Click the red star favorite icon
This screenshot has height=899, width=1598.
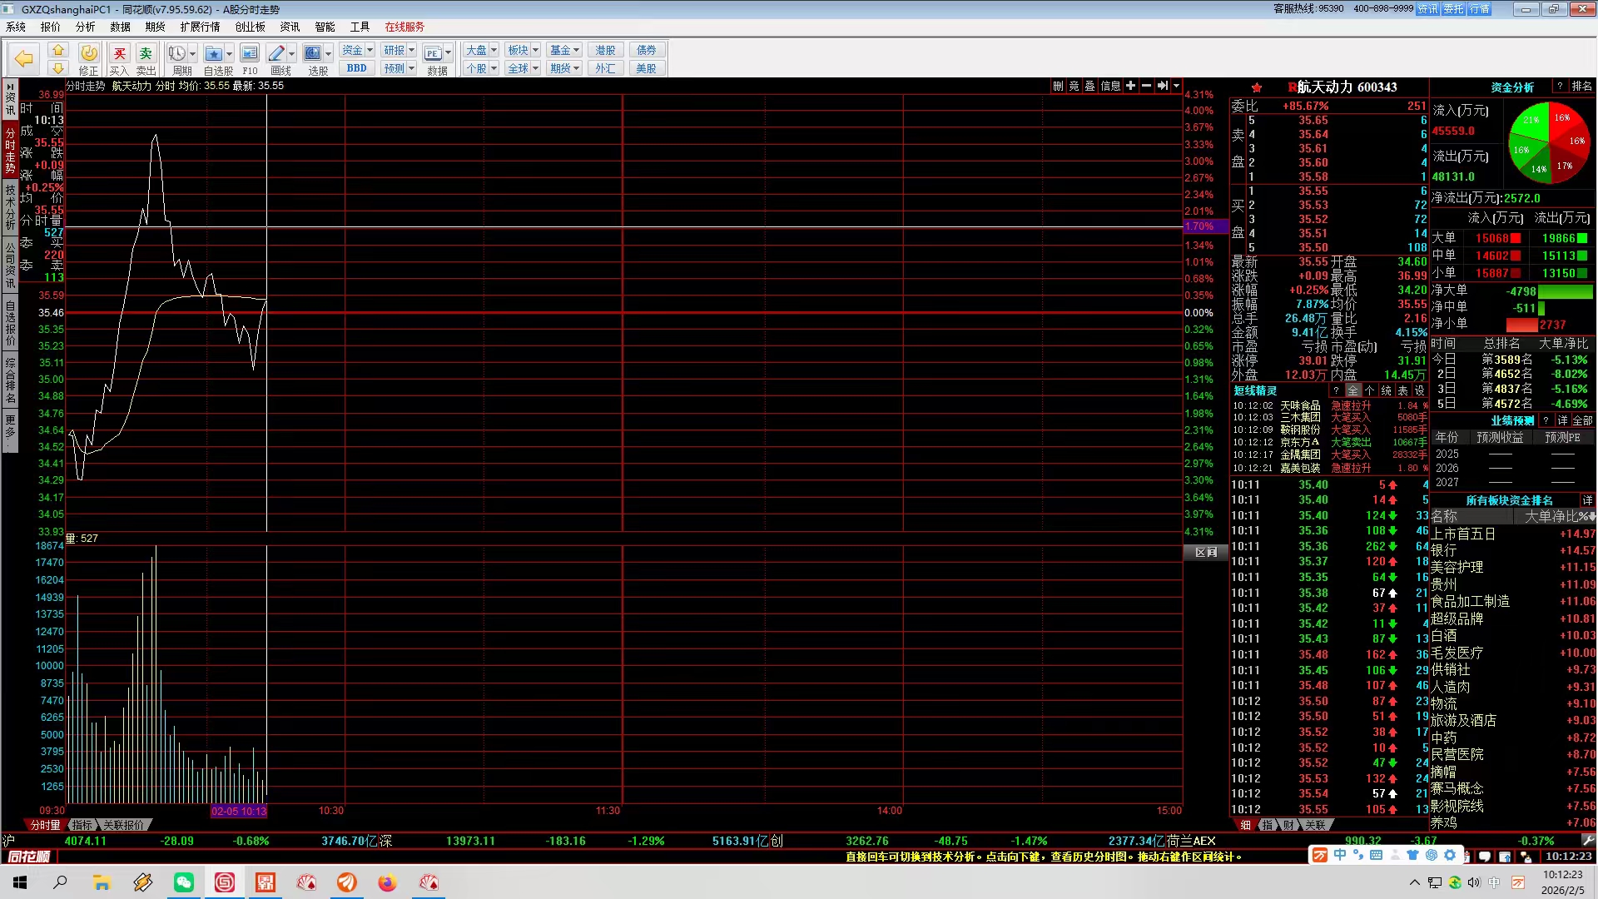1257,87
